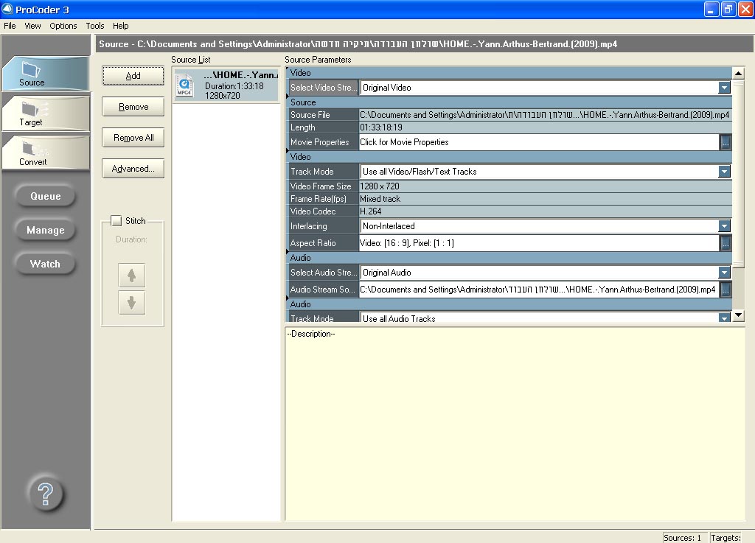The image size is (755, 543).
Task: Click the Remove button
Action: [x=133, y=107]
